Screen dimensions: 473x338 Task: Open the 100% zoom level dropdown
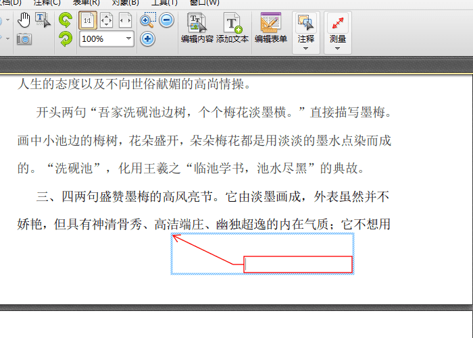pyautogui.click(x=128, y=38)
